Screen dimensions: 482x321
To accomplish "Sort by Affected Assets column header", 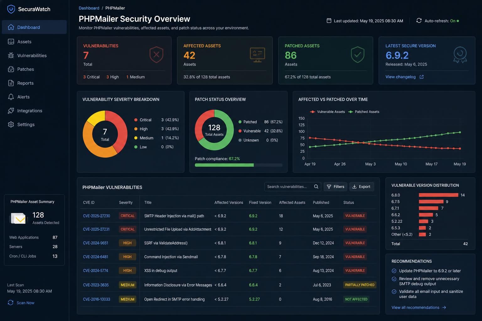I will (292, 203).
